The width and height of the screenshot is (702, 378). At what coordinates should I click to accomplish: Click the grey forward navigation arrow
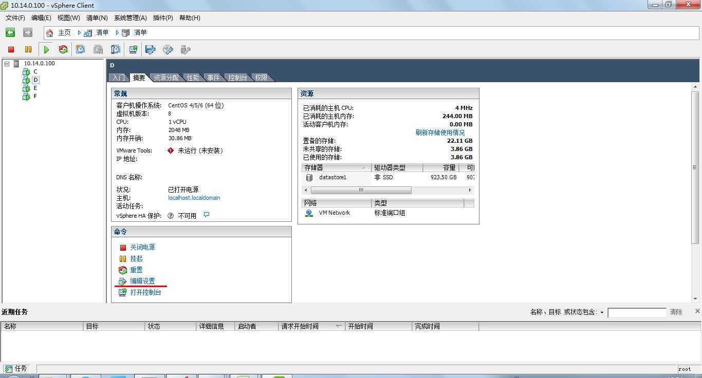point(28,32)
